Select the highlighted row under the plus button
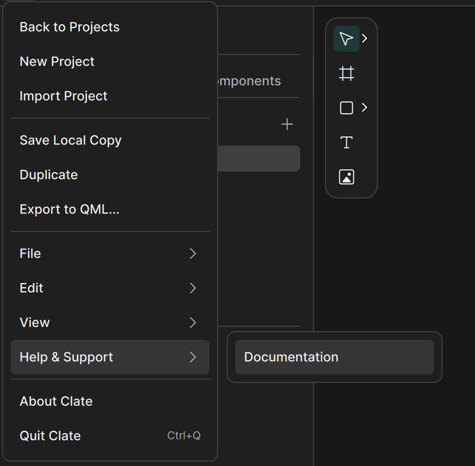Image resolution: width=475 pixels, height=466 pixels. tap(259, 159)
